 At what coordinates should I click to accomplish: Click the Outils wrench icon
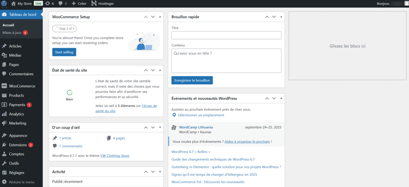click(4, 163)
